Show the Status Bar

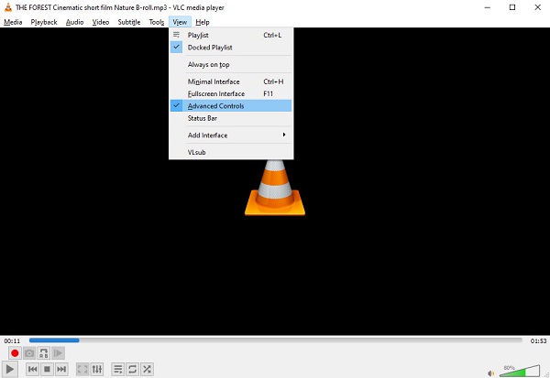231,118
